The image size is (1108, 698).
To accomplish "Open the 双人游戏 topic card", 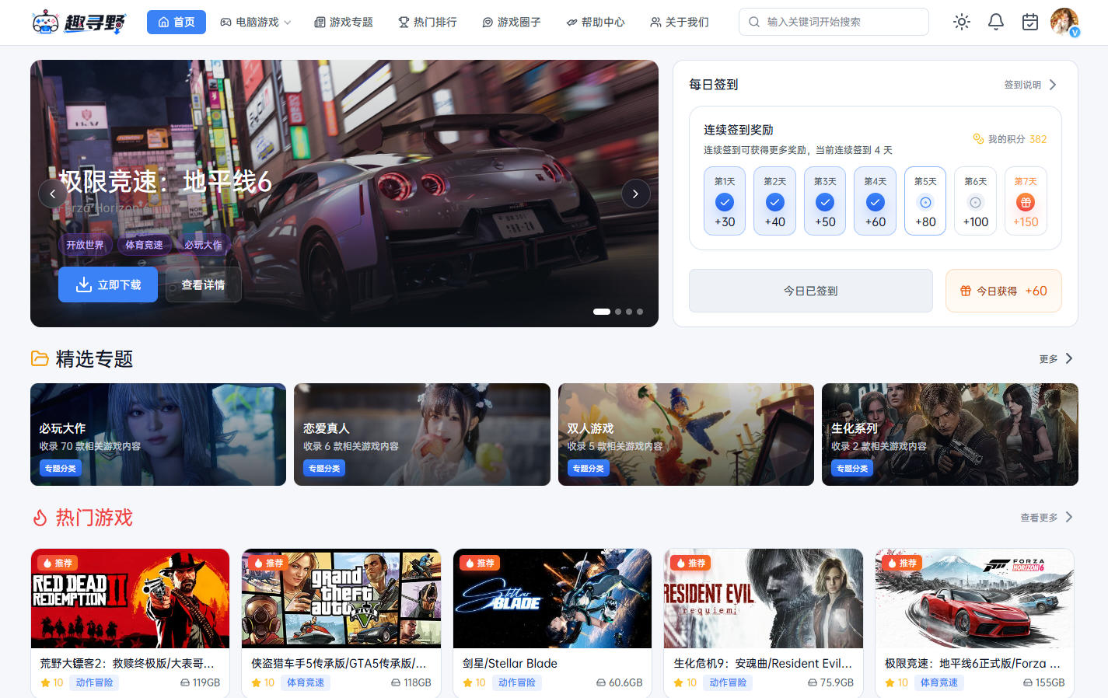I will coord(686,435).
